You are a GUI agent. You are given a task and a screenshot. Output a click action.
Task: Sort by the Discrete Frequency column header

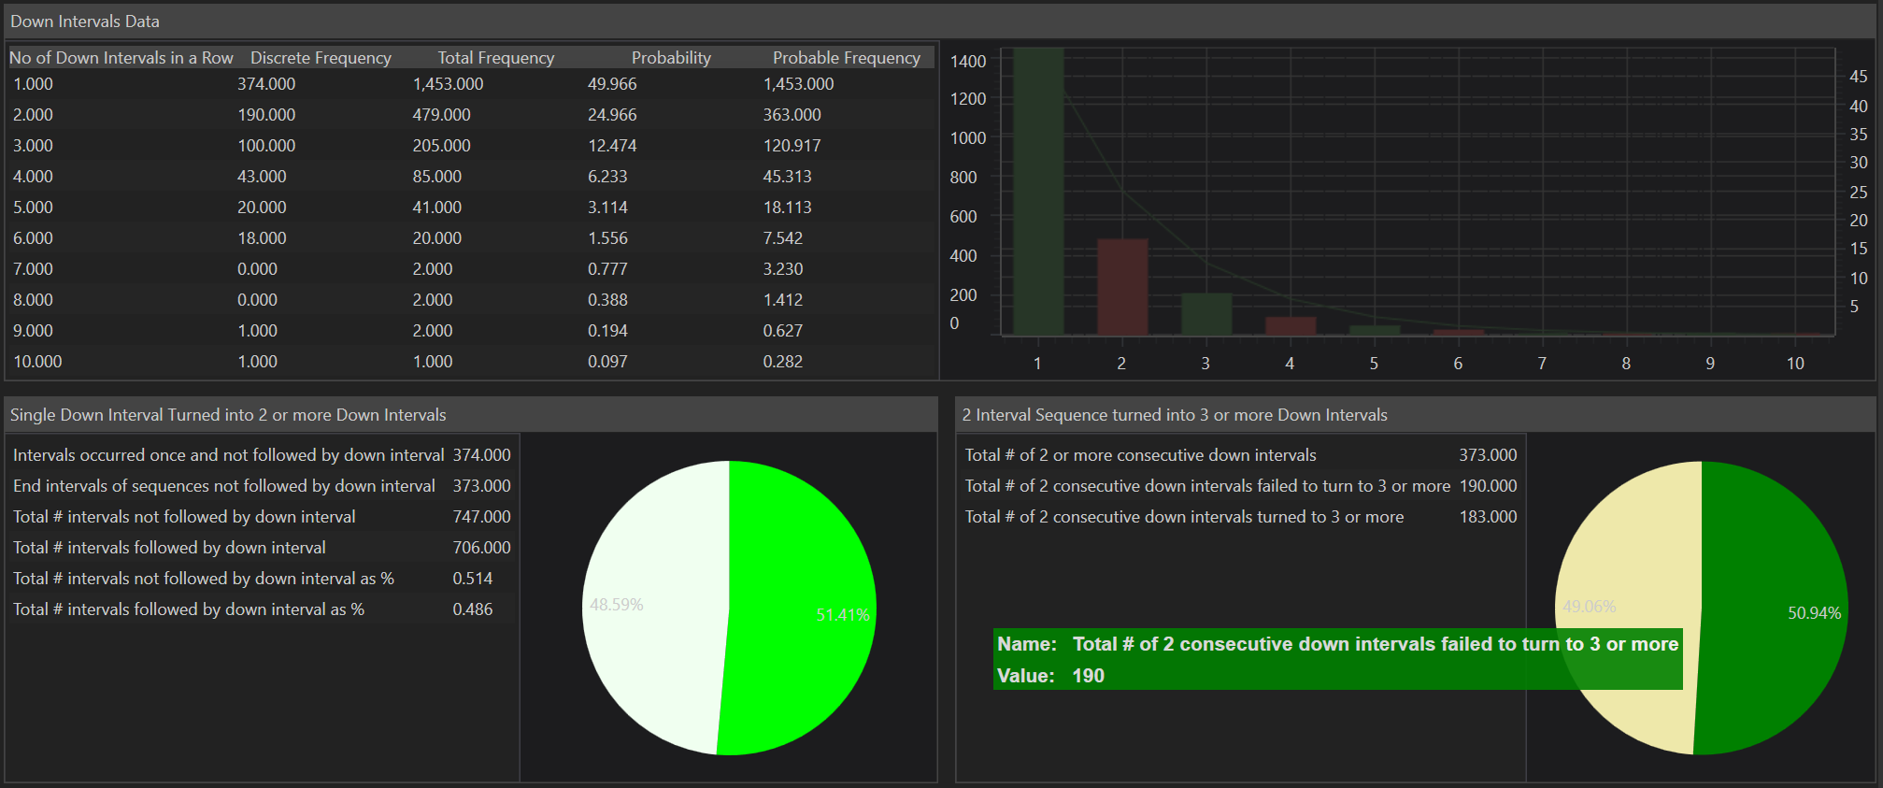coord(321,58)
